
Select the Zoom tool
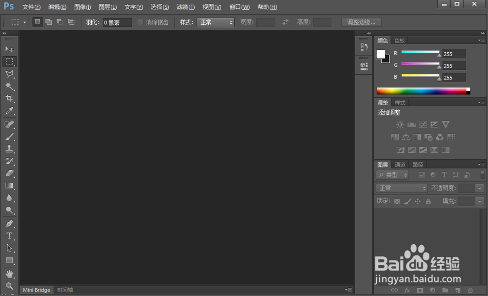tap(9, 286)
